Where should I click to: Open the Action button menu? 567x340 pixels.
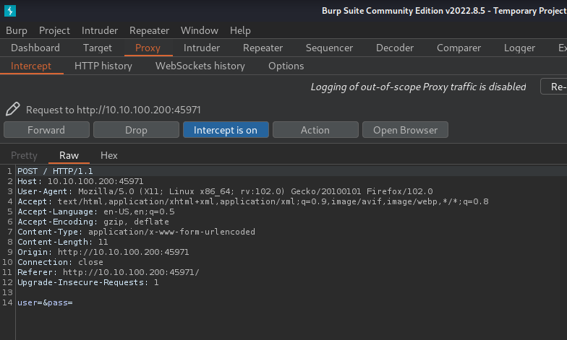pyautogui.click(x=315, y=130)
